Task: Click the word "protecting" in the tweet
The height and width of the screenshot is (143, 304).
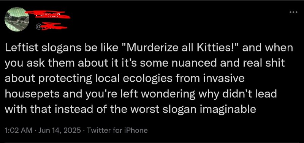Action: coord(63,79)
